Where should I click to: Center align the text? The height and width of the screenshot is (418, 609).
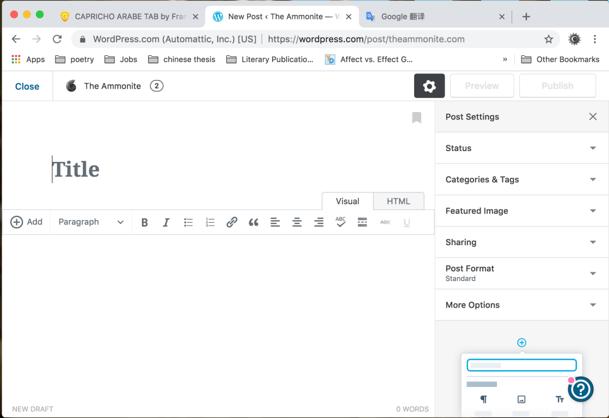click(x=297, y=222)
